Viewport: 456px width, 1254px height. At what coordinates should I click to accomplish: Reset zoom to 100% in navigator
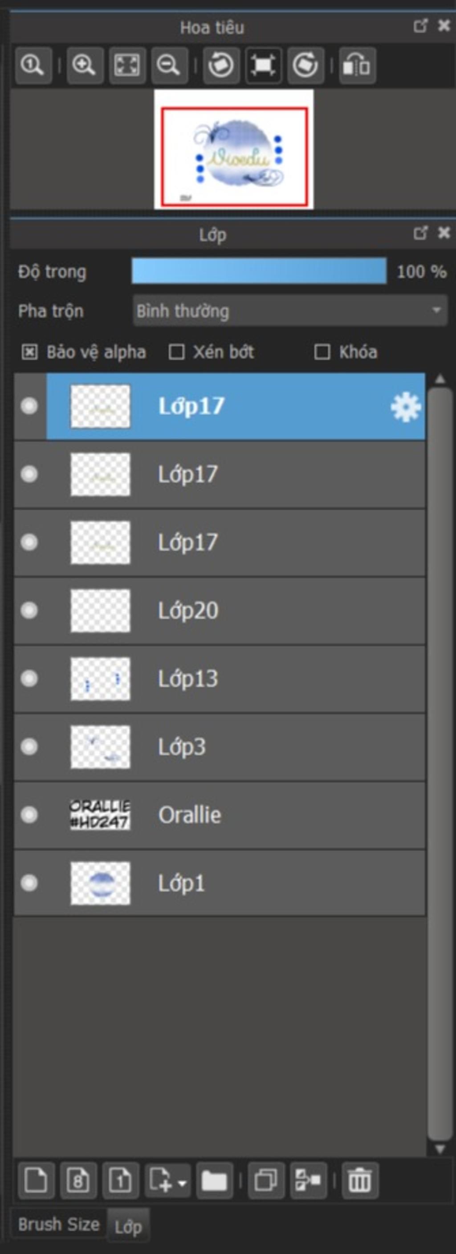33,65
